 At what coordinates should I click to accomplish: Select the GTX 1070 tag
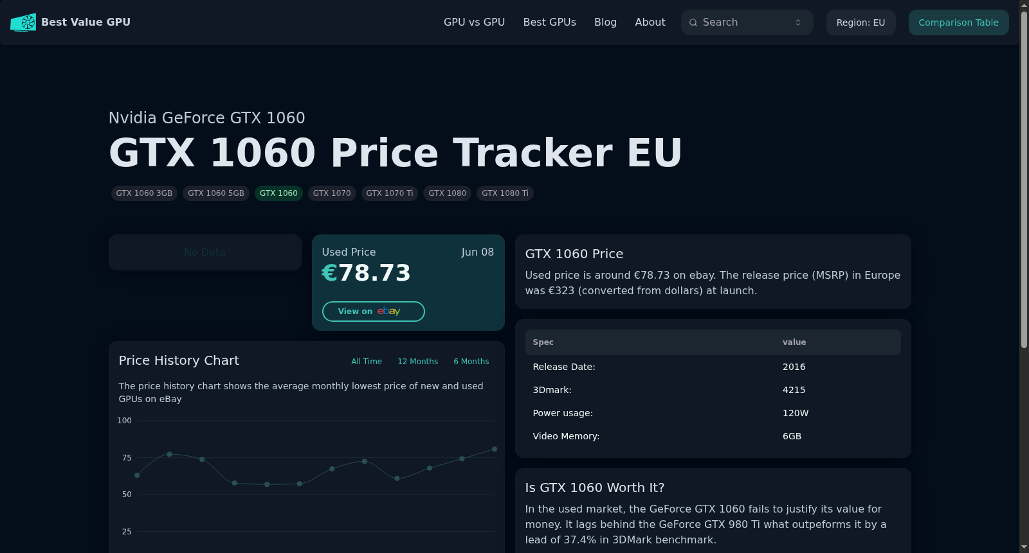(x=332, y=193)
